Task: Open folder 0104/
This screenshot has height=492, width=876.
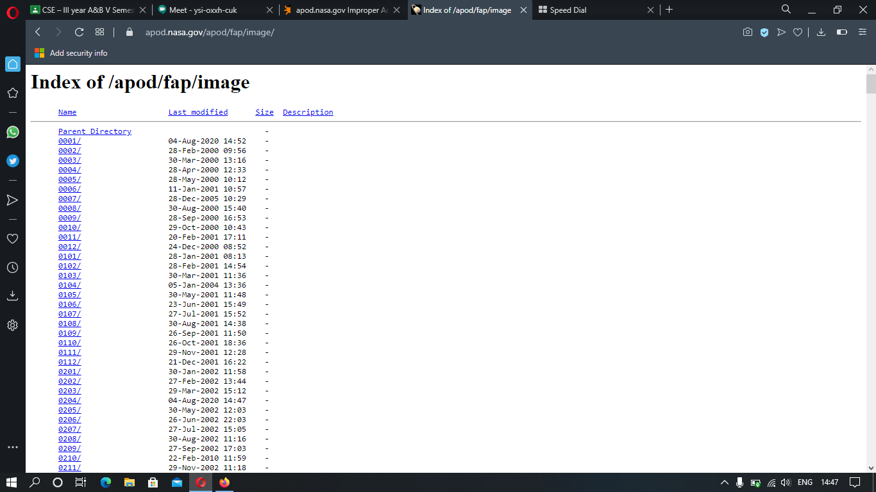Action: coord(70,285)
